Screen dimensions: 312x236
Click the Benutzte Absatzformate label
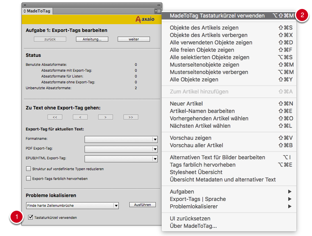pos(46,65)
